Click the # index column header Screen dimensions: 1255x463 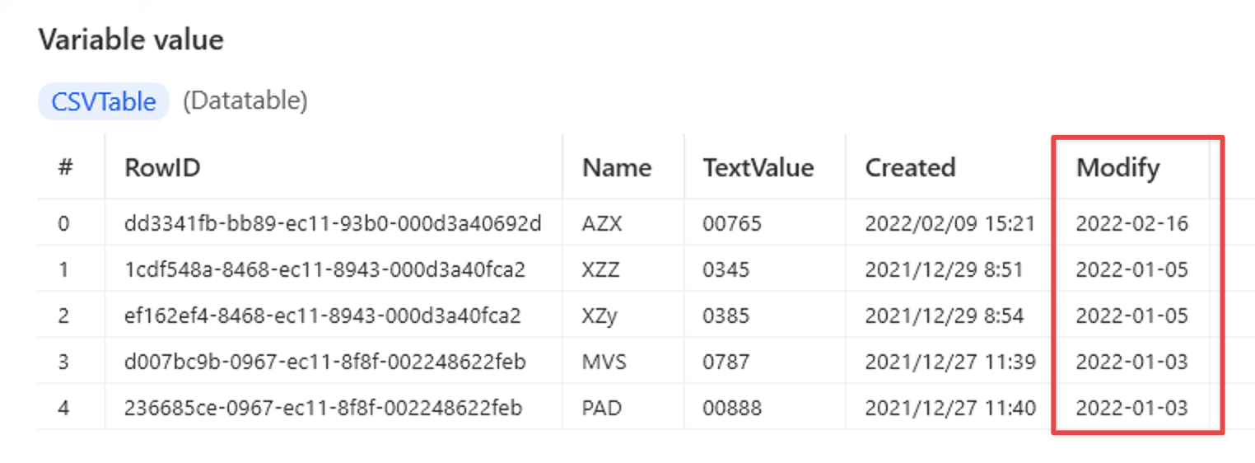65,167
